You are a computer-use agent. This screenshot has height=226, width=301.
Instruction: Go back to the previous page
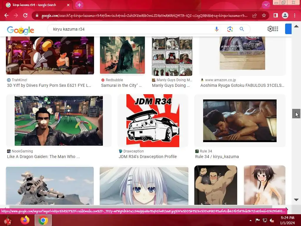click(x=6, y=15)
